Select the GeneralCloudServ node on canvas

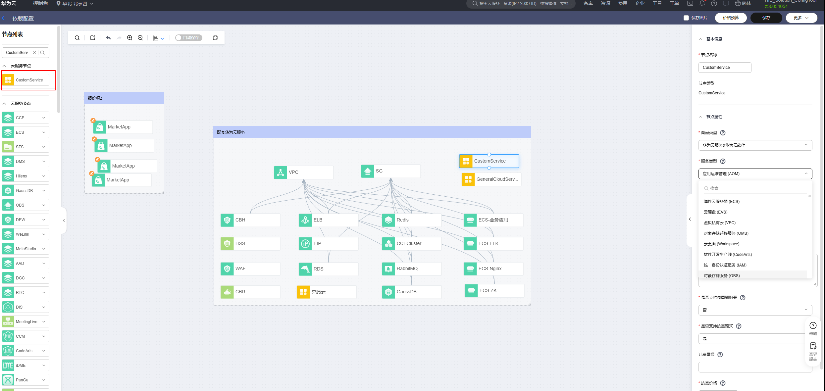coord(491,179)
